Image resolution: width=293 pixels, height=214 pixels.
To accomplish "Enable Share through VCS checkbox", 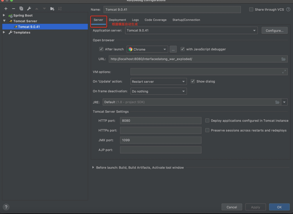I will pos(251,9).
